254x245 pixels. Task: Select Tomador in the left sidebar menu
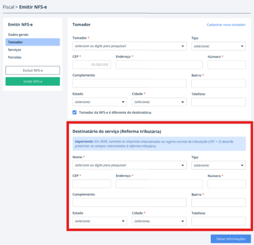click(x=33, y=42)
